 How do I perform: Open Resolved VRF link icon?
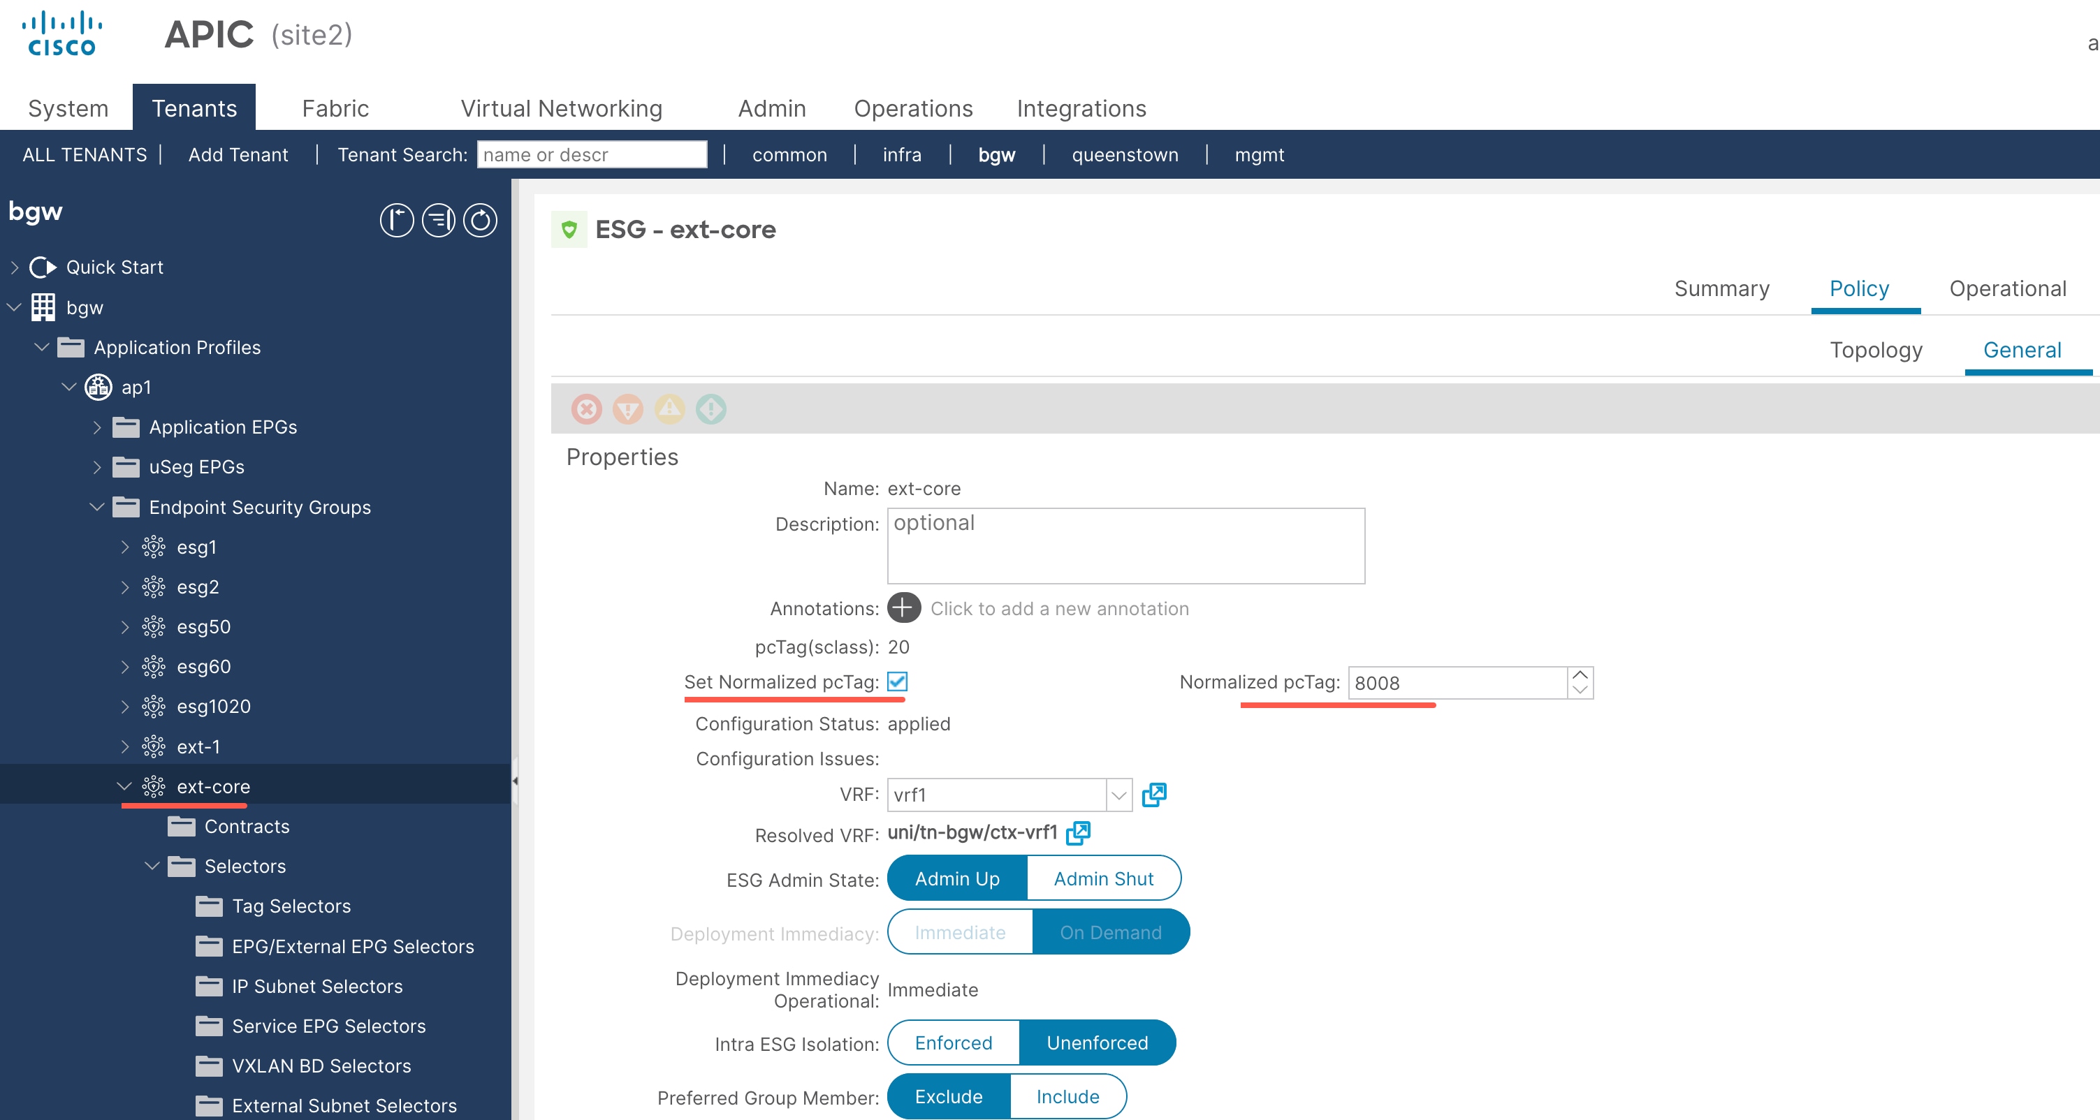coord(1079,832)
